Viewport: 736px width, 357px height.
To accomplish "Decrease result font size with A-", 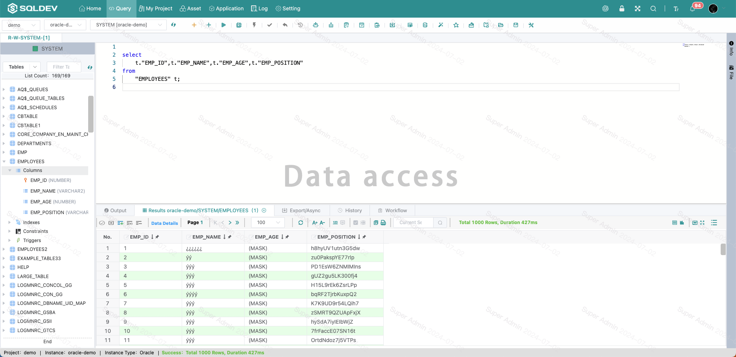I will point(322,223).
